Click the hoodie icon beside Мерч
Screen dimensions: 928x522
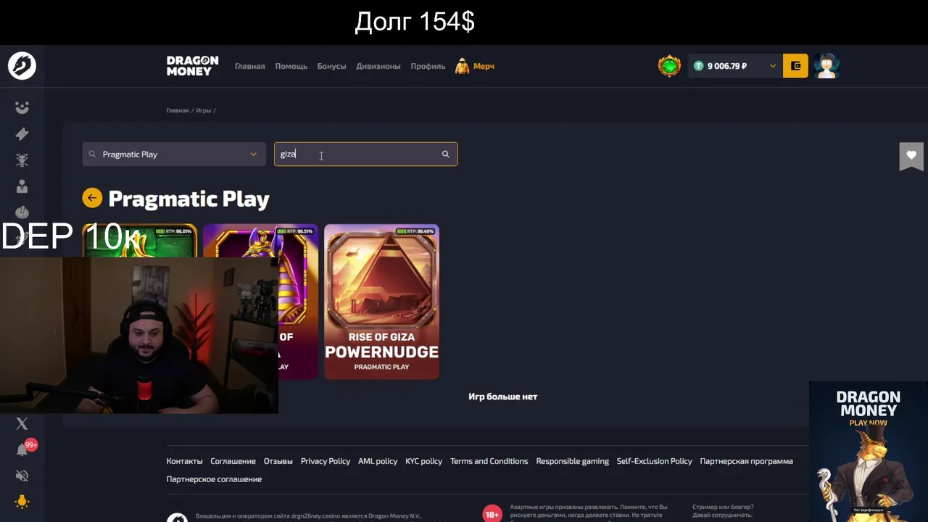462,66
